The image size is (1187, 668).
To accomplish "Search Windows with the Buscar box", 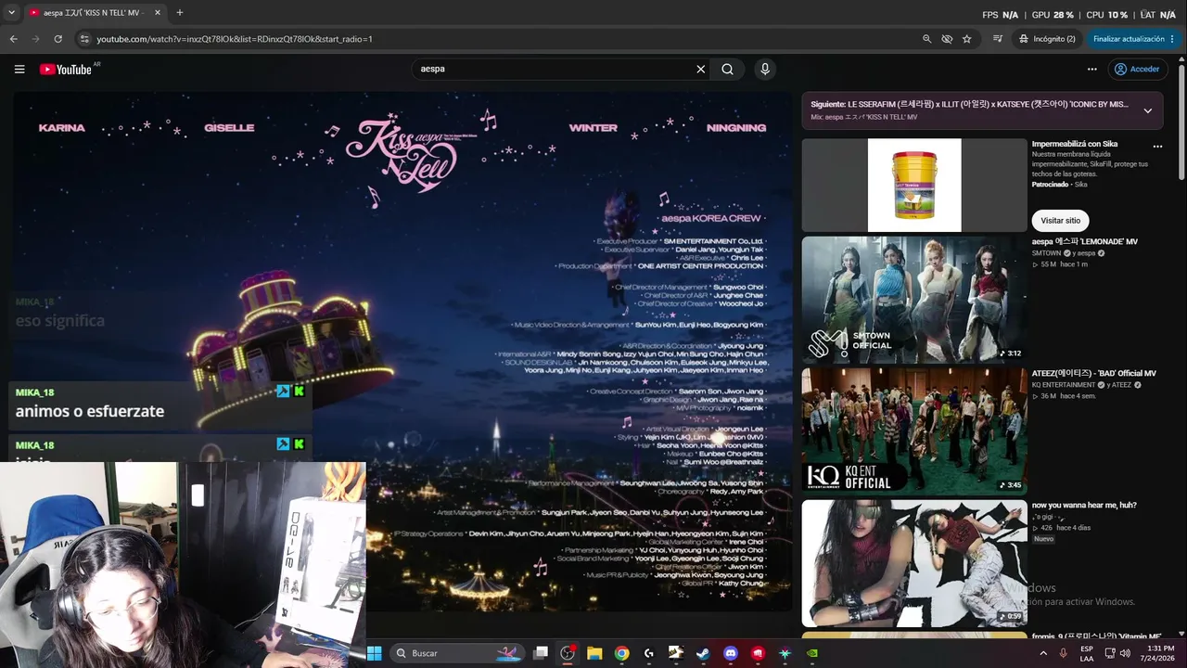I will pyautogui.click(x=458, y=653).
